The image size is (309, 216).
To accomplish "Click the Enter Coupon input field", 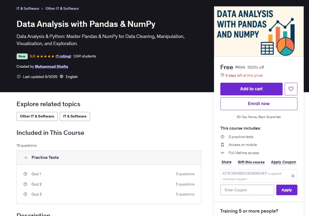I will [247, 190].
